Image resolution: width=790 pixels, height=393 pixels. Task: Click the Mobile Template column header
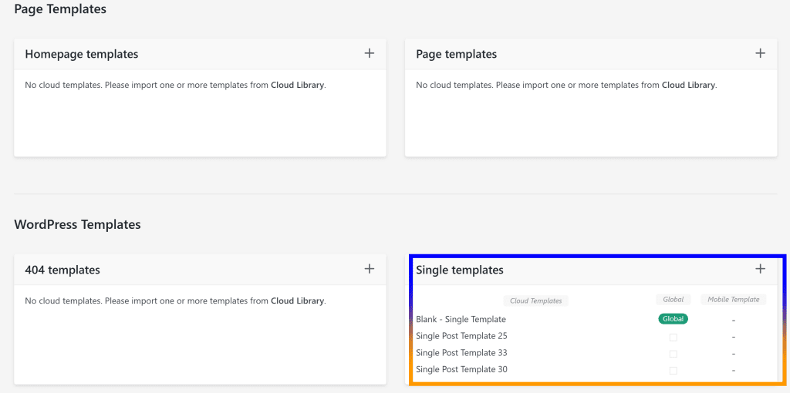733,300
